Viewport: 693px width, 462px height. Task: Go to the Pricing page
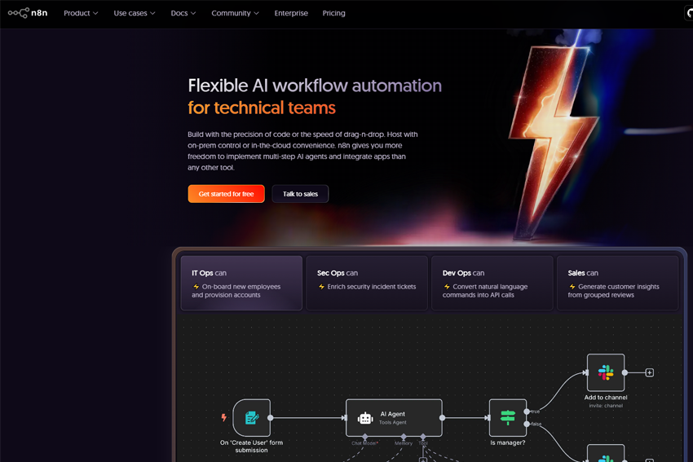pyautogui.click(x=333, y=13)
